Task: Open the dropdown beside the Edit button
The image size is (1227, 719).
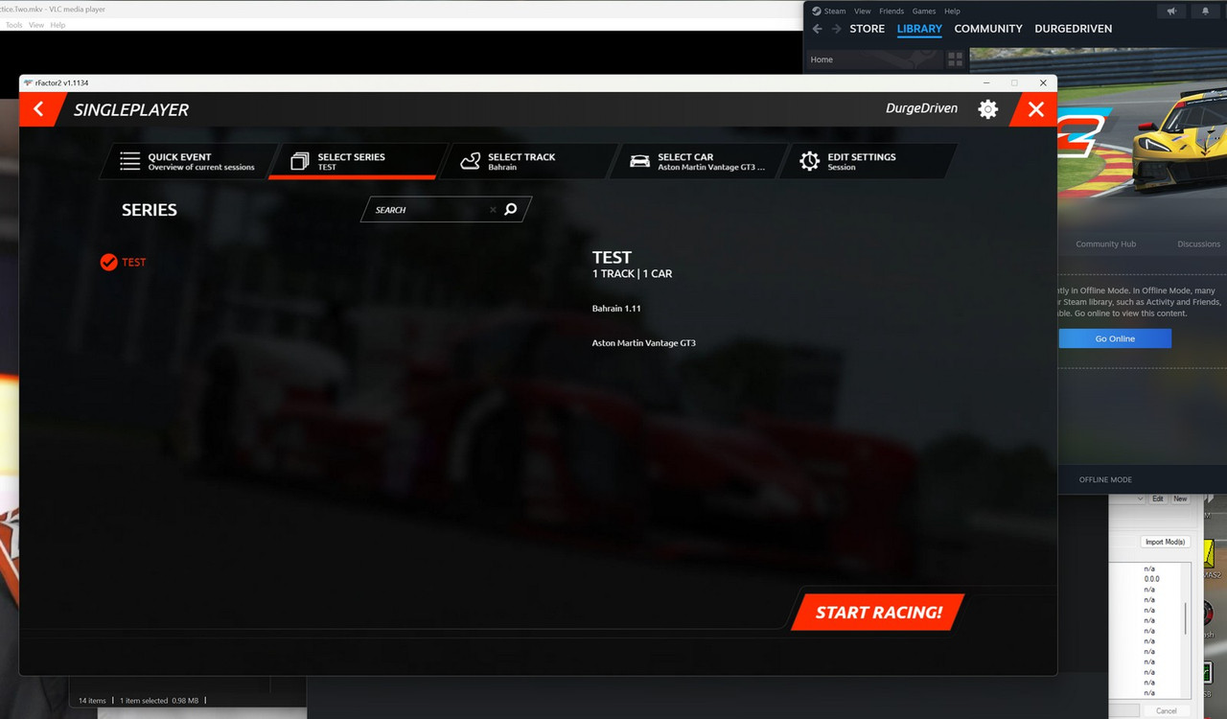Action: coord(1140,499)
